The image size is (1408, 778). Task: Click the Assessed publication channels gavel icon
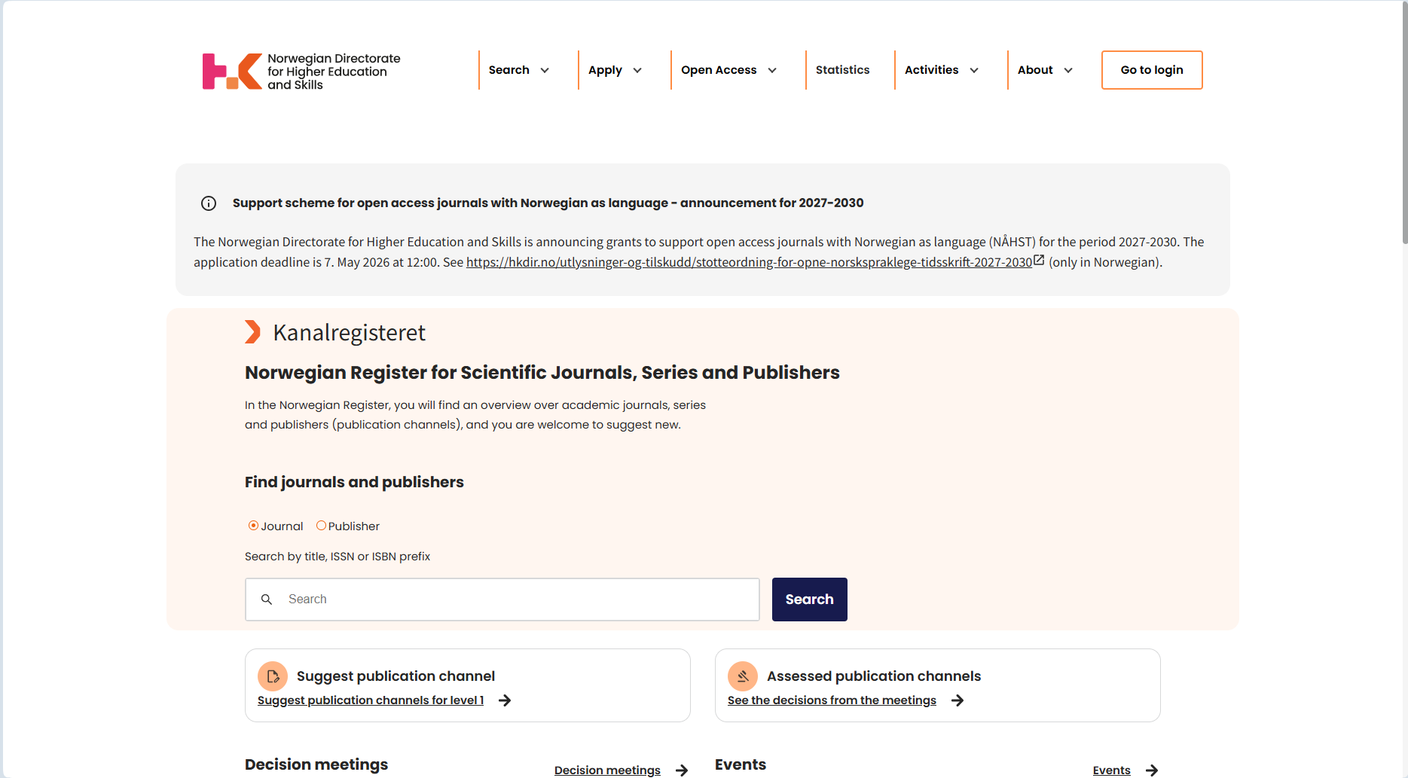coord(743,676)
